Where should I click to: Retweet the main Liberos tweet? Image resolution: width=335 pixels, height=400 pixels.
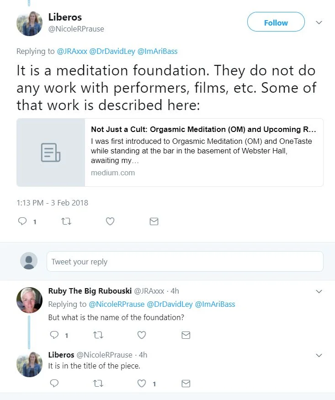tap(66, 221)
